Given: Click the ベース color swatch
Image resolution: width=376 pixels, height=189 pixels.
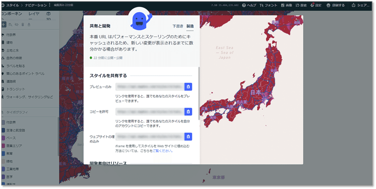Looking at the screenshot, I should pyautogui.click(x=3, y=138).
